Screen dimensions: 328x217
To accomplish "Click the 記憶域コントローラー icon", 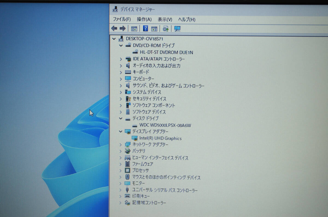I will point(127,203).
